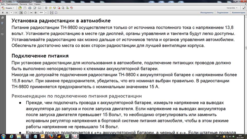Click the vertical scrollbar handle on right
This screenshot has height=139, width=247.
(246, 48)
